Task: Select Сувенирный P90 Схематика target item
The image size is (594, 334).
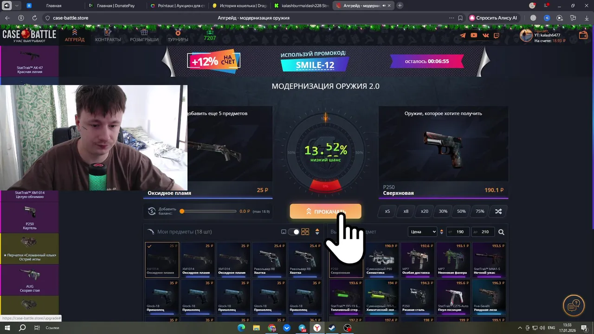Action: pyautogui.click(x=381, y=259)
